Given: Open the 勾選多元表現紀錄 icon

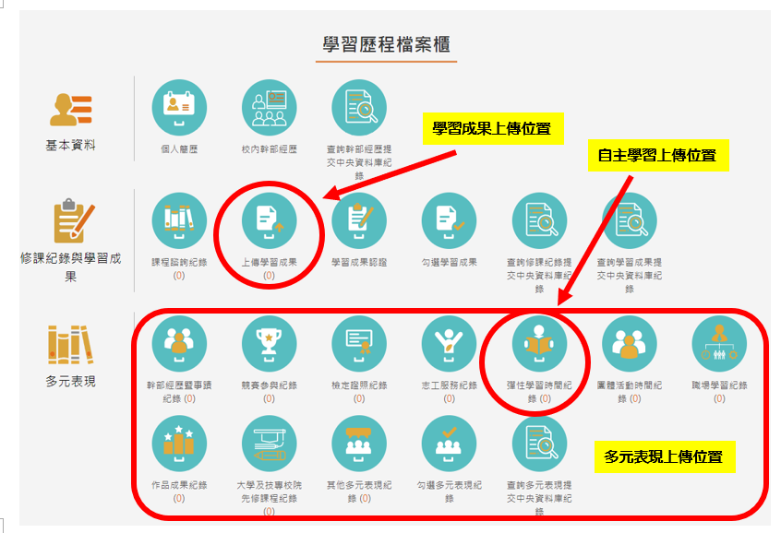Looking at the screenshot, I should click(449, 444).
